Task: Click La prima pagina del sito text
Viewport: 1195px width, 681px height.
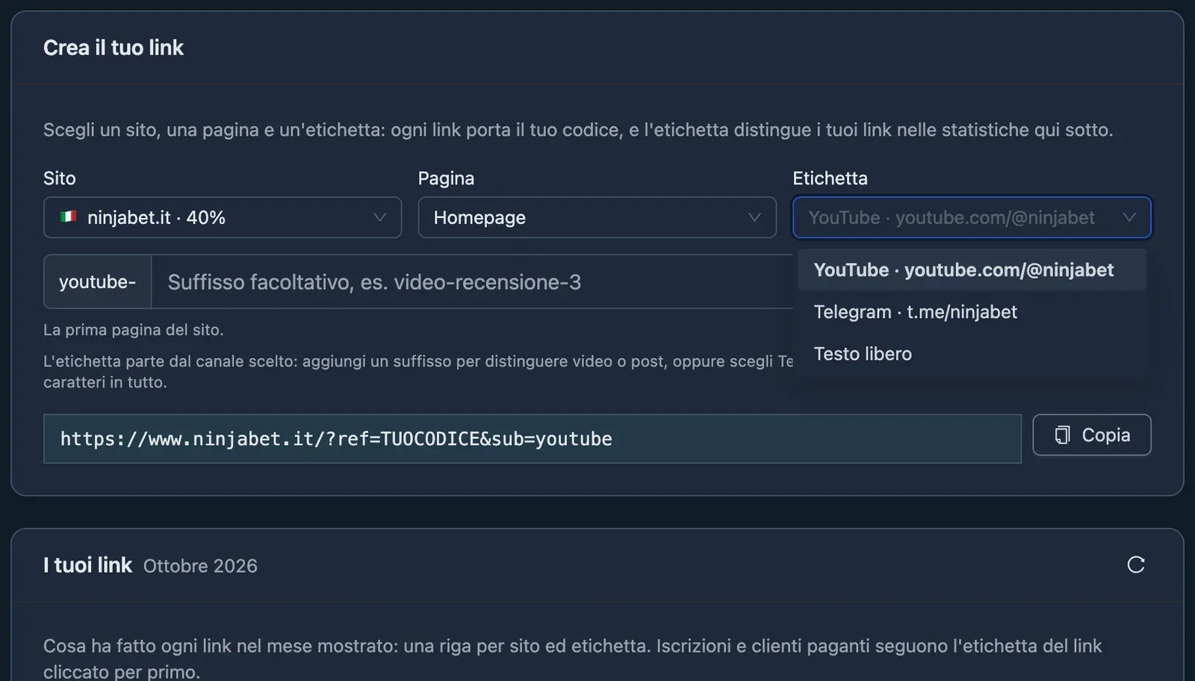Action: click(134, 329)
